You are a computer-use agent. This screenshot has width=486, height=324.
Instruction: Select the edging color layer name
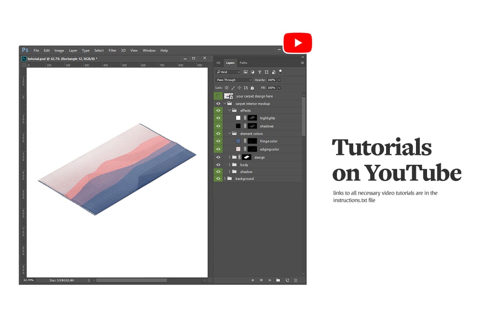tap(269, 149)
